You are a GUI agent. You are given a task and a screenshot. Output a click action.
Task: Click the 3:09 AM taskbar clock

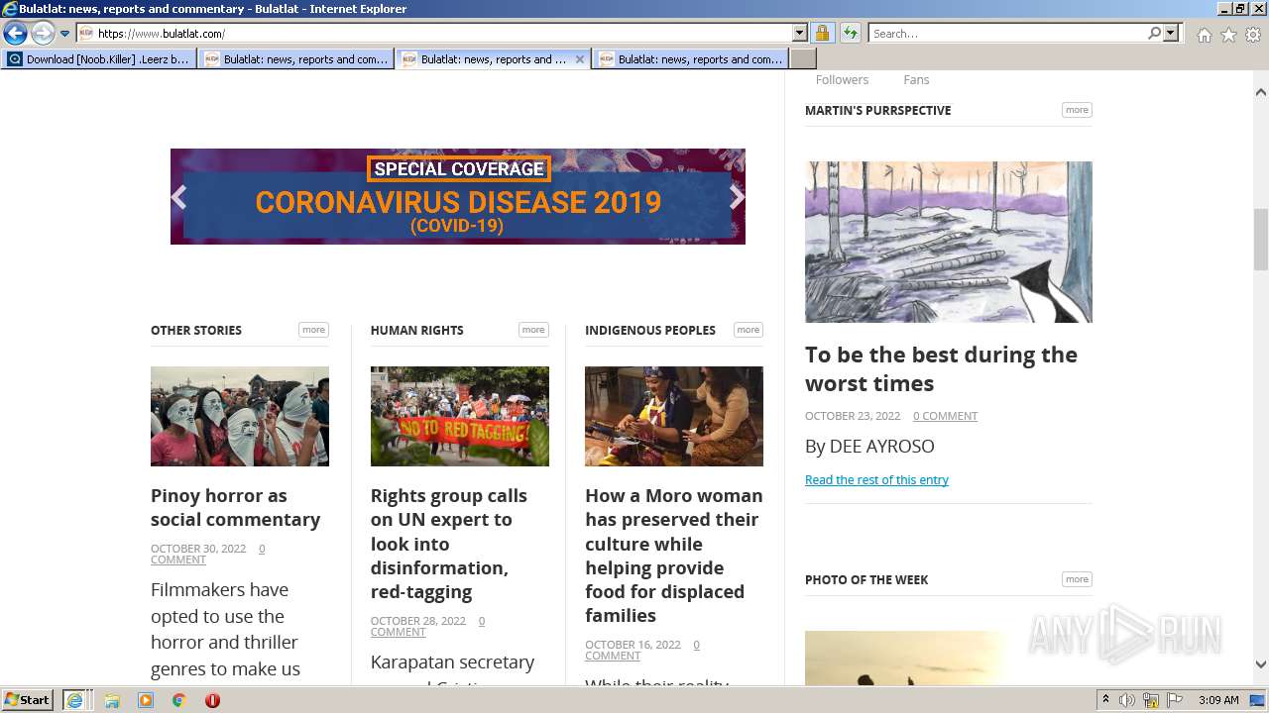click(x=1218, y=700)
